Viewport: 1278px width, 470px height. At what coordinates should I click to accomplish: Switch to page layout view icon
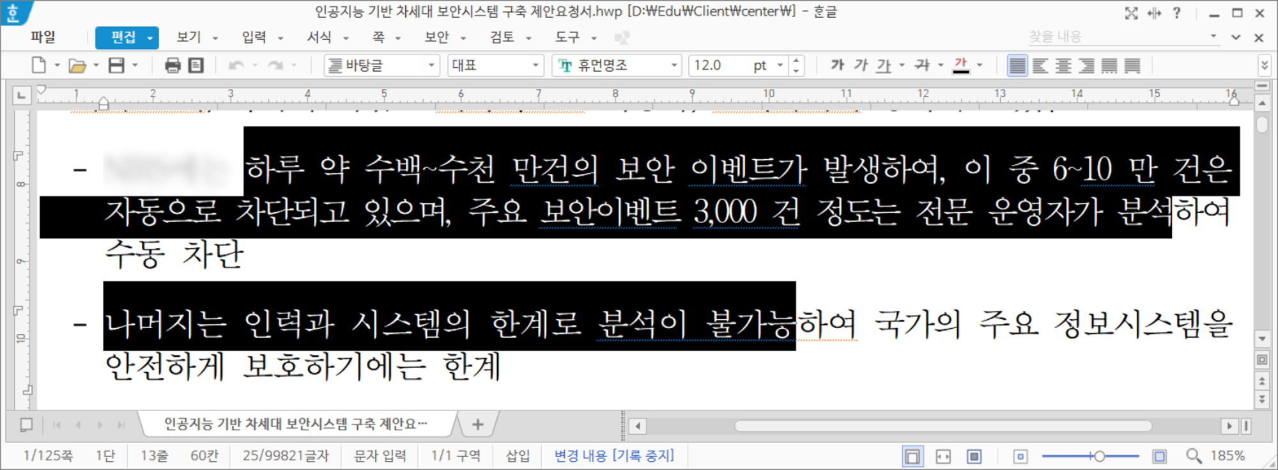click(x=912, y=457)
